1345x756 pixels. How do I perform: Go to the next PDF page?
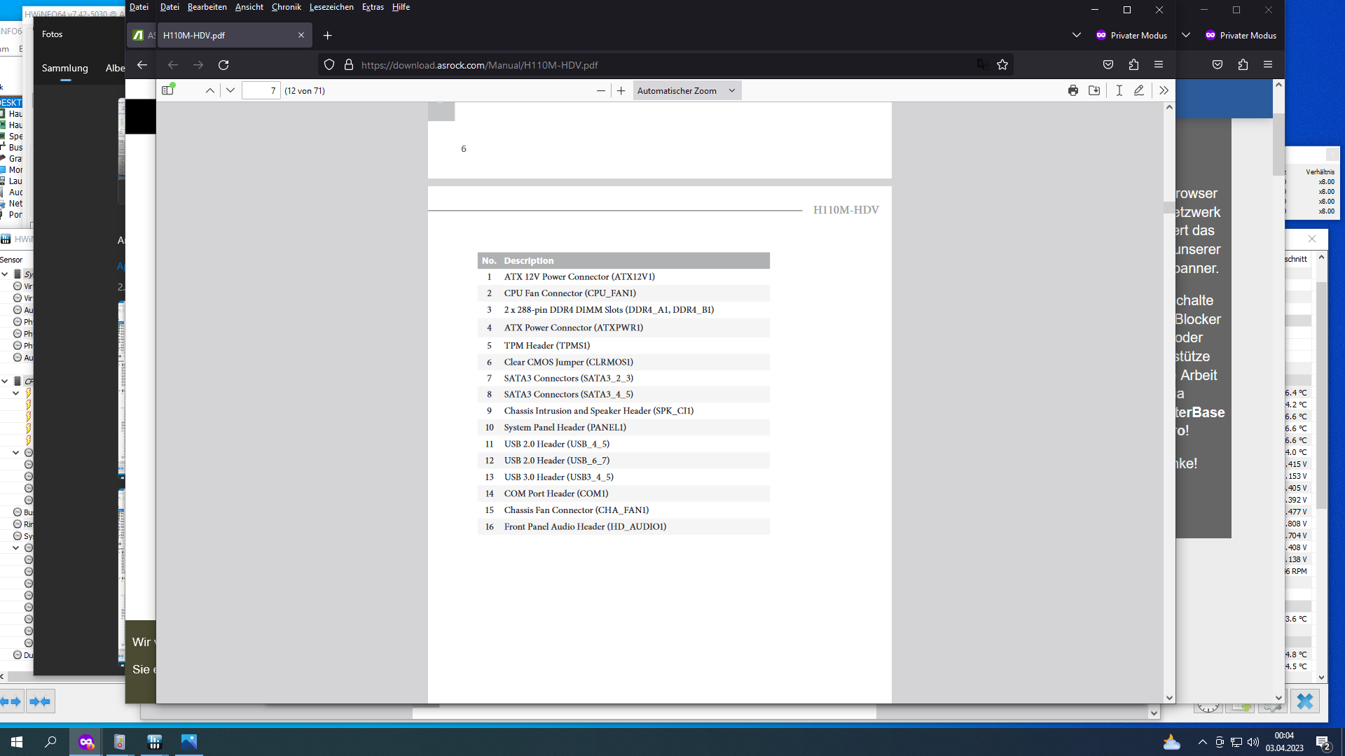point(230,90)
